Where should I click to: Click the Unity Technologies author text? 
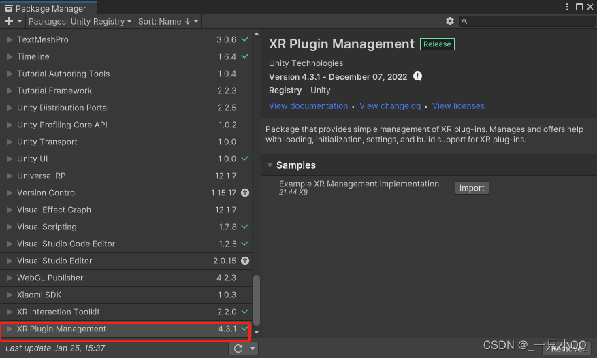(x=306, y=63)
